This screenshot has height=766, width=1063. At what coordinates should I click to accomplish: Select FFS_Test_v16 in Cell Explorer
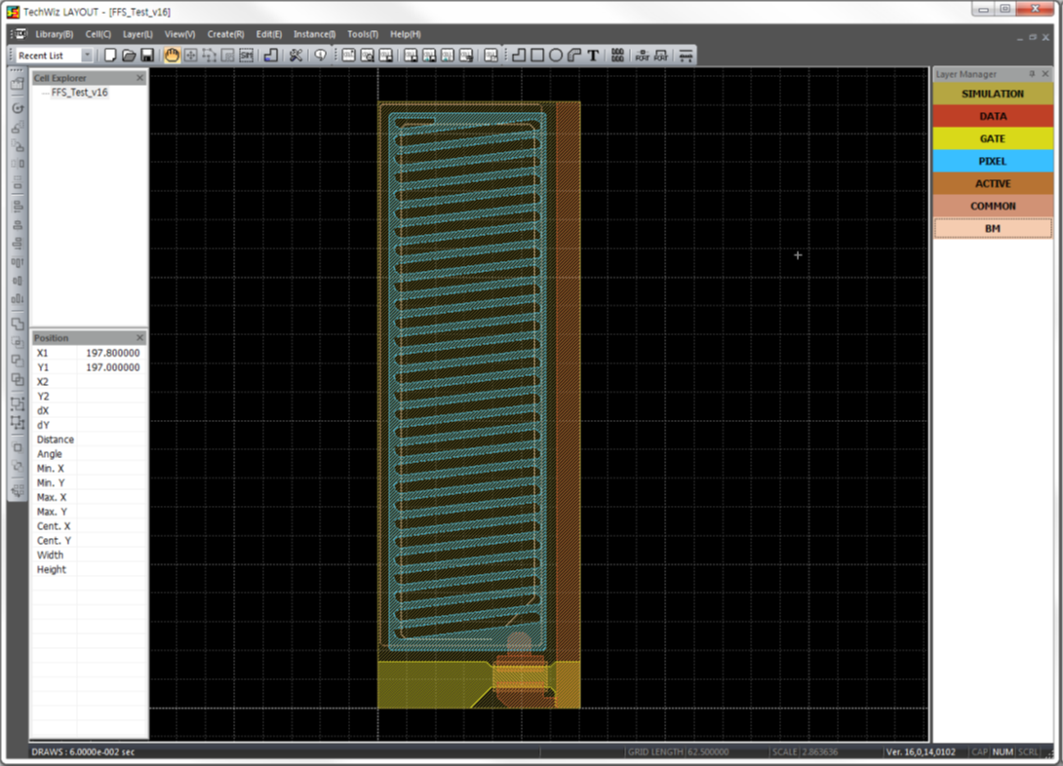(79, 93)
